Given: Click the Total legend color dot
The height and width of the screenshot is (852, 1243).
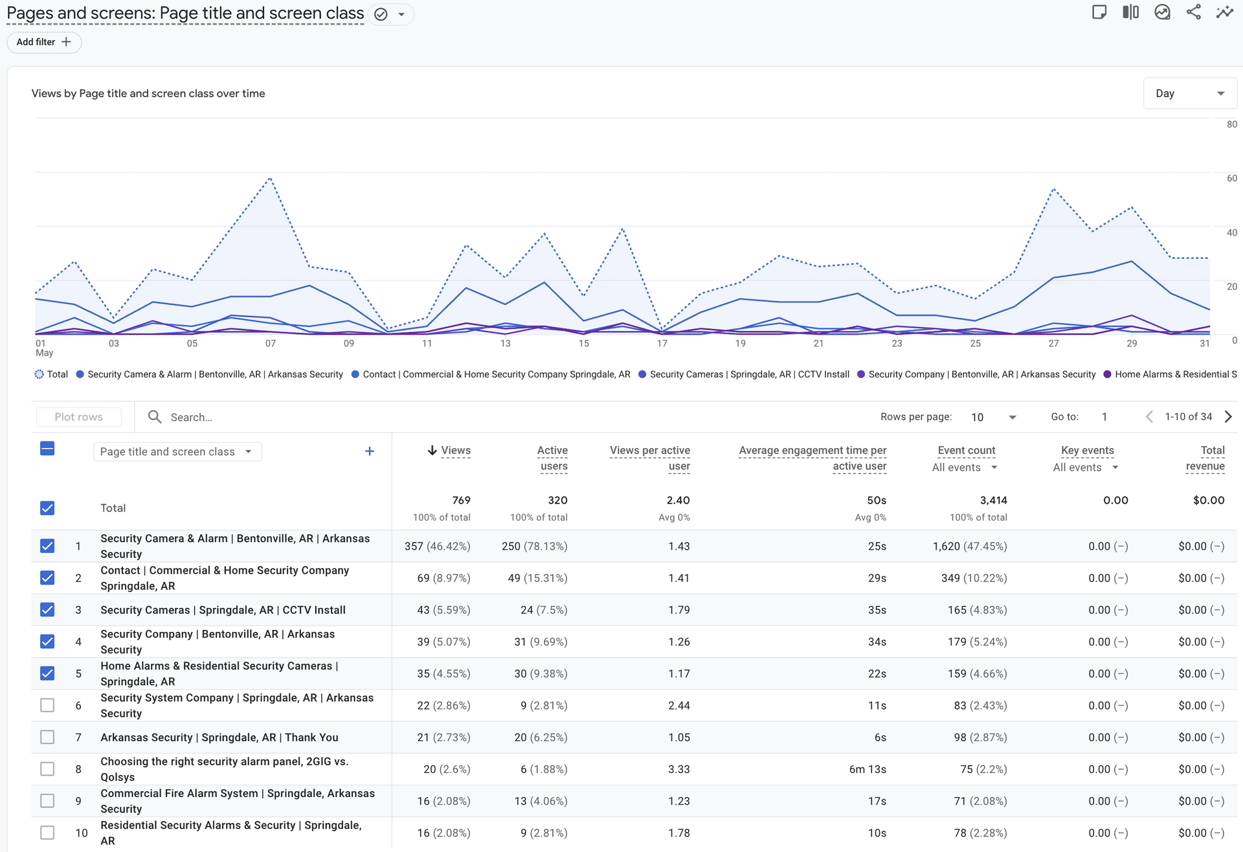Looking at the screenshot, I should [x=39, y=374].
